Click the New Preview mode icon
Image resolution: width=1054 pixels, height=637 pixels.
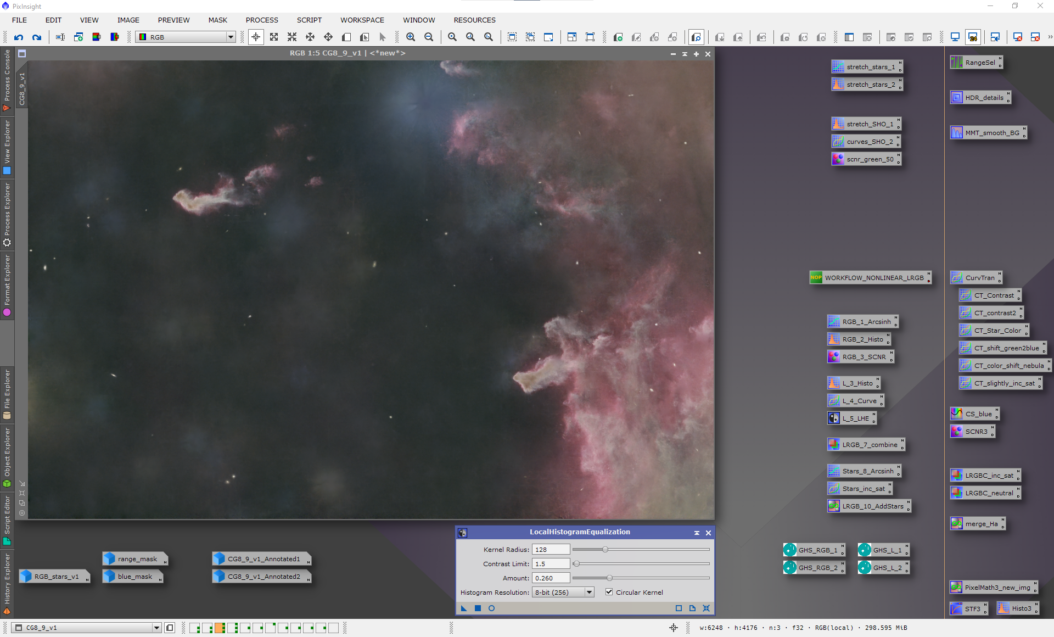pos(346,37)
